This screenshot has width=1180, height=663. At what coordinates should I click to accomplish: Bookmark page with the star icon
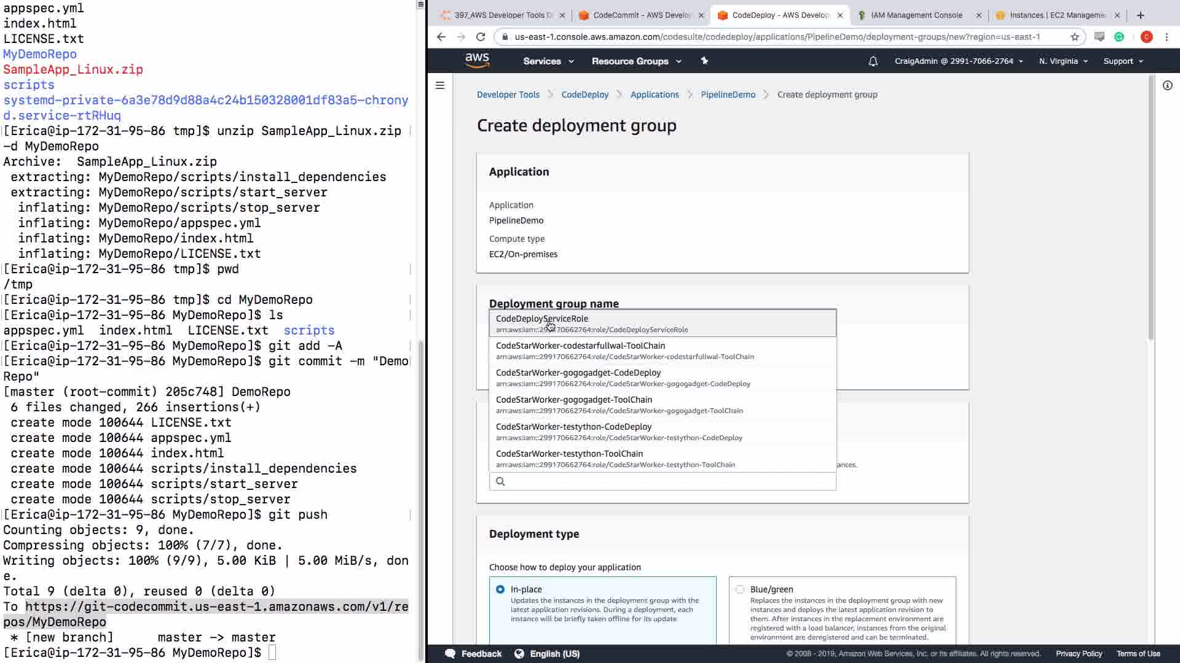1074,37
